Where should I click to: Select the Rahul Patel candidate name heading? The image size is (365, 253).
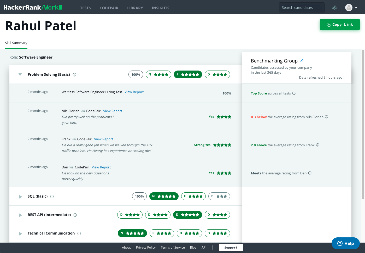click(41, 26)
